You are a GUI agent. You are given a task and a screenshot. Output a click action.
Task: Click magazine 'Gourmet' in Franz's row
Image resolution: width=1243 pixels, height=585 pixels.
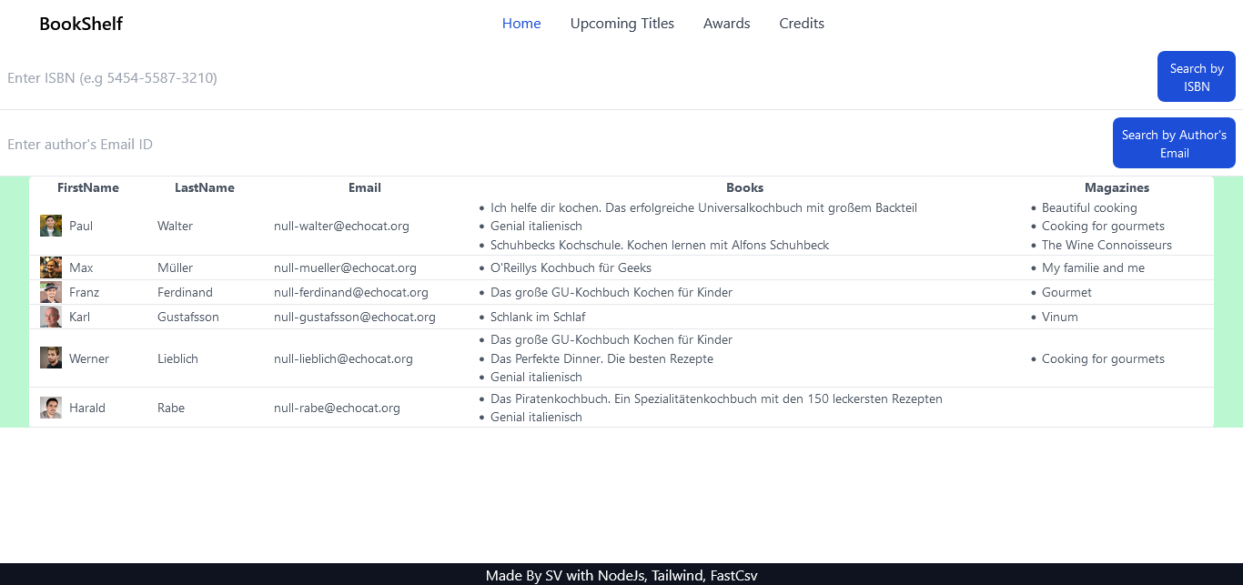pyautogui.click(x=1066, y=292)
